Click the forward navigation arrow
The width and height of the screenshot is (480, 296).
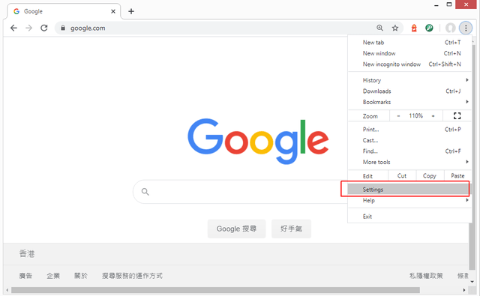click(x=28, y=28)
